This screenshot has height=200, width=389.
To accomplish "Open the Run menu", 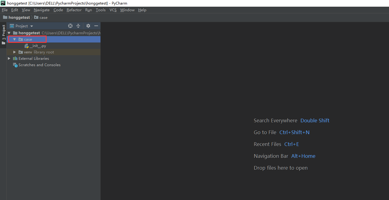I will click(x=89, y=10).
